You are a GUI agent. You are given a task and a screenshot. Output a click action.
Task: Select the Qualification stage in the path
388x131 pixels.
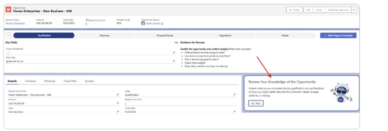(44, 36)
